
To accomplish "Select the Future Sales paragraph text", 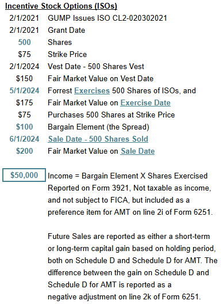I will [x=133, y=267].
